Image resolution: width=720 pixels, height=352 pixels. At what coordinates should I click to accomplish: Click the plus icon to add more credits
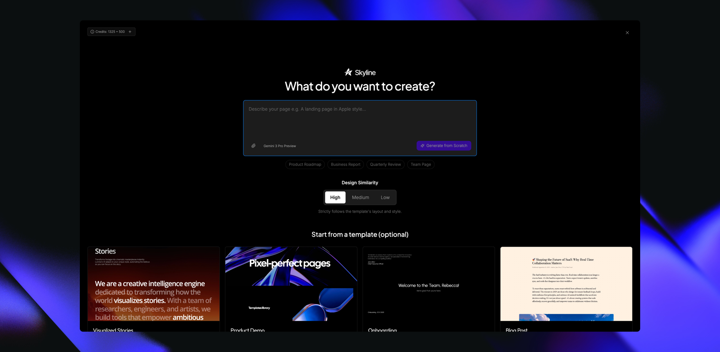pyautogui.click(x=130, y=32)
